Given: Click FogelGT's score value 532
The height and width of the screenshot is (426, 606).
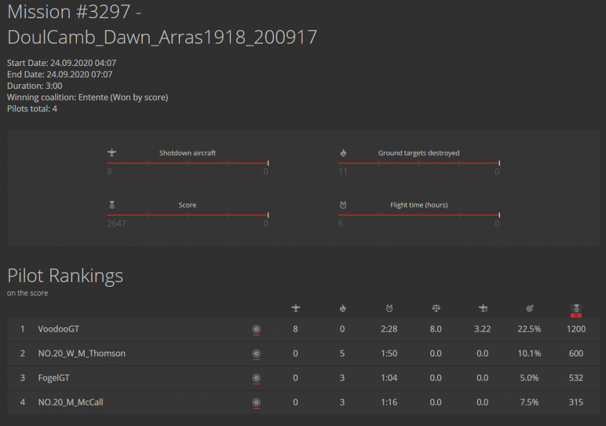Looking at the screenshot, I should pyautogui.click(x=576, y=378).
